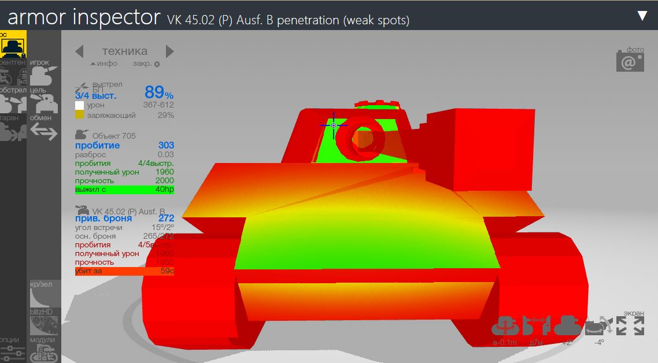Select the yellow заряжающий color swatch

pos(79,115)
